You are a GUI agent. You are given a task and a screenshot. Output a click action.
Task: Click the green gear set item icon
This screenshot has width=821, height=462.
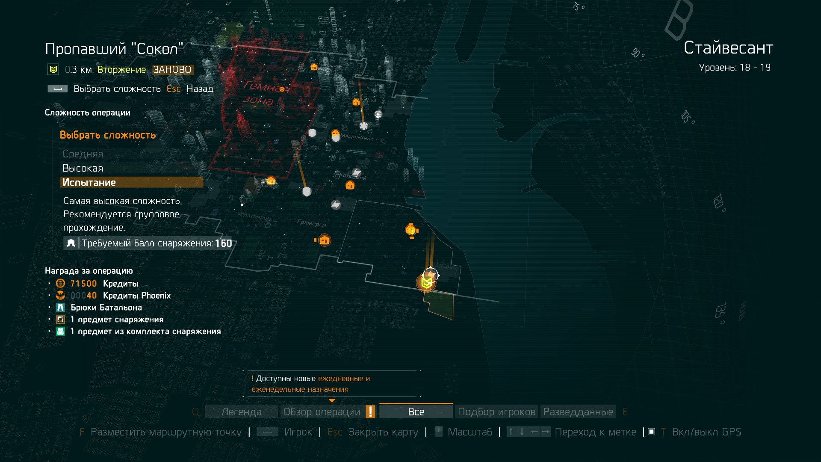pyautogui.click(x=60, y=332)
